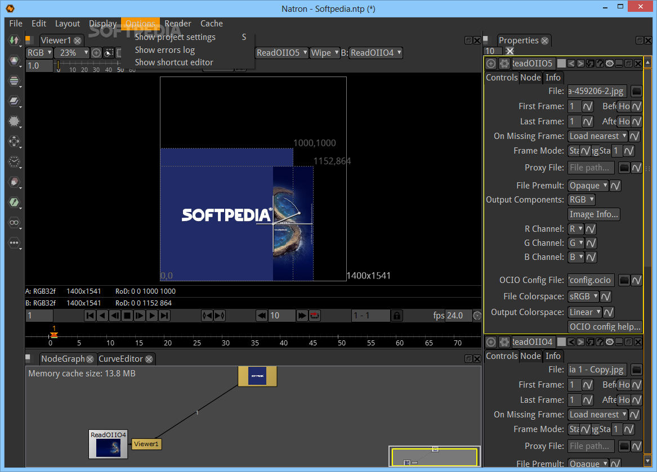This screenshot has height=472, width=657.
Task: Toggle the frame range lock
Action: [x=396, y=316]
